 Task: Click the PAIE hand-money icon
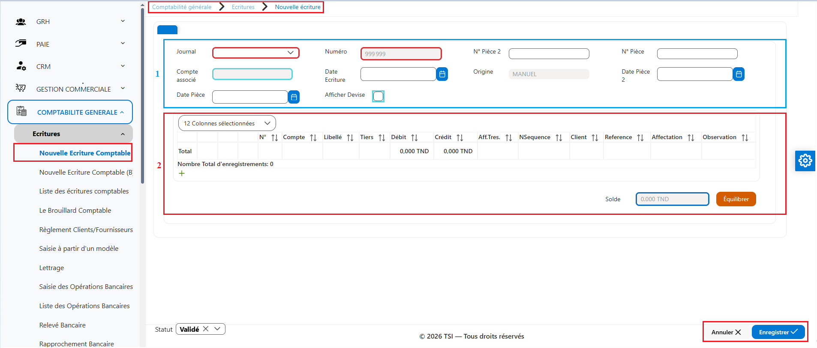coord(21,44)
